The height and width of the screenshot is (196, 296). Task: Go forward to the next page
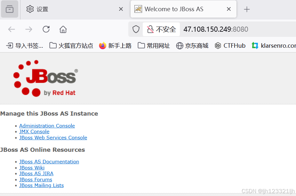(x=29, y=29)
